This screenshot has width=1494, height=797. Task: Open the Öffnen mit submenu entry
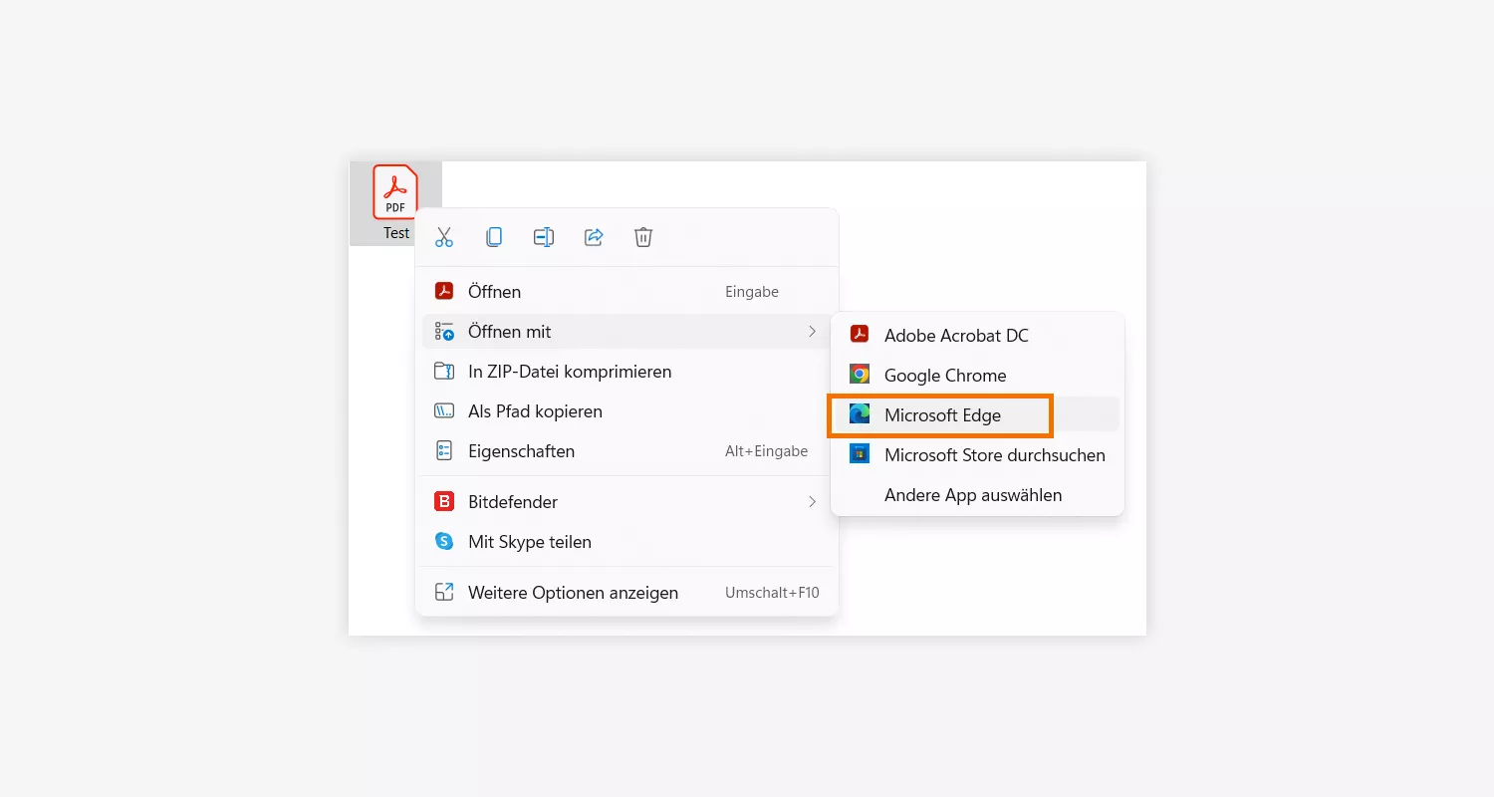(x=626, y=332)
